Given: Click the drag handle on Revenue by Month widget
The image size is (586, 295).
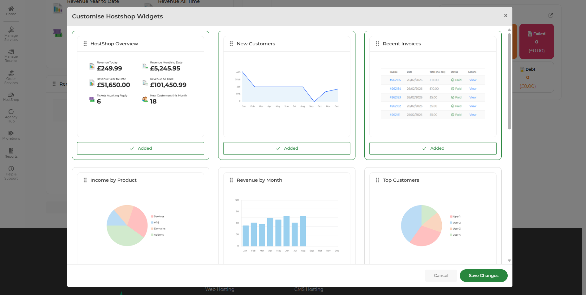Looking at the screenshot, I should click(x=231, y=180).
